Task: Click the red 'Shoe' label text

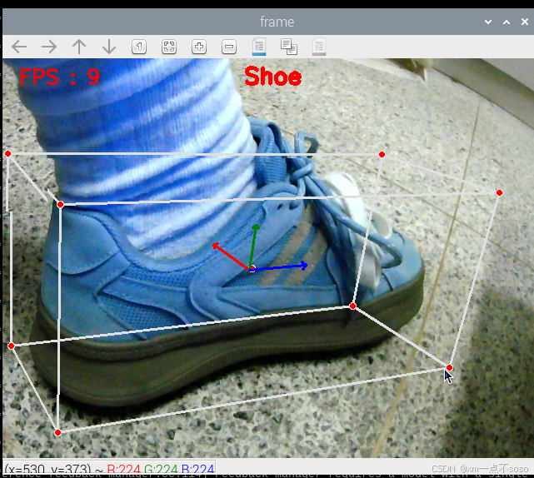Action: click(x=272, y=77)
